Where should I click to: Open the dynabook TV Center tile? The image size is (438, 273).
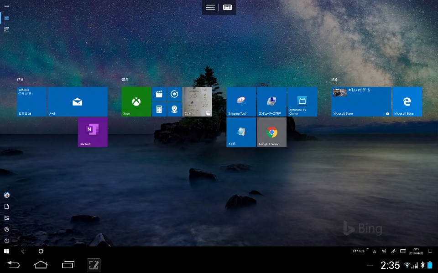302,101
